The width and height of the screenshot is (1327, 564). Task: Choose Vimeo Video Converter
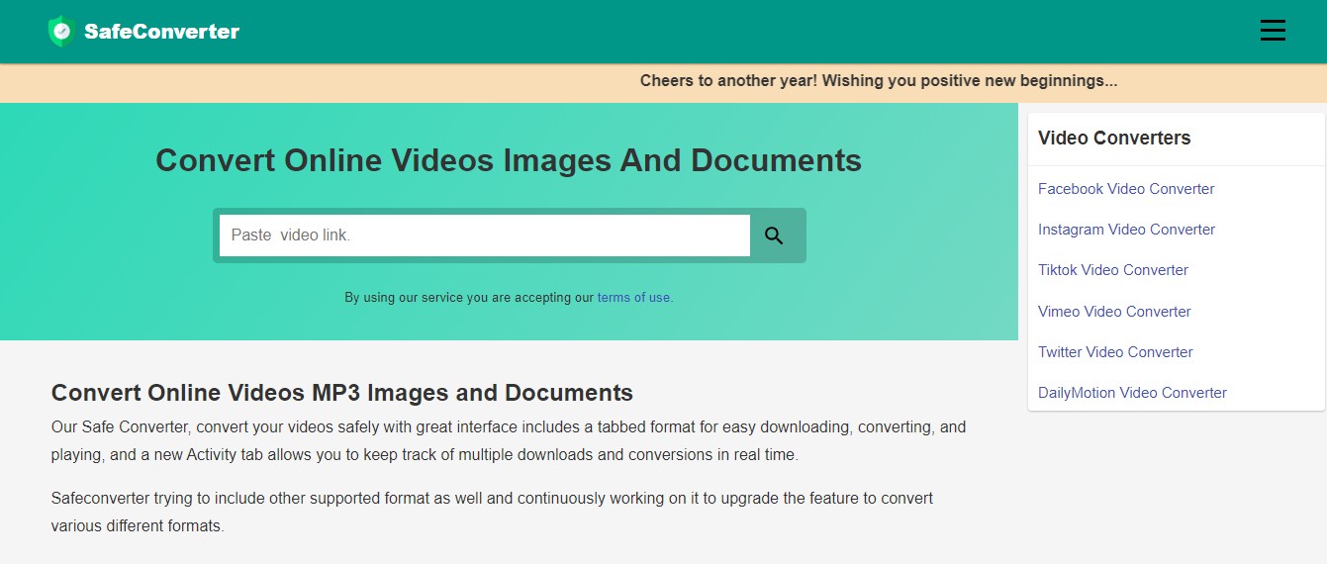click(x=1114, y=312)
